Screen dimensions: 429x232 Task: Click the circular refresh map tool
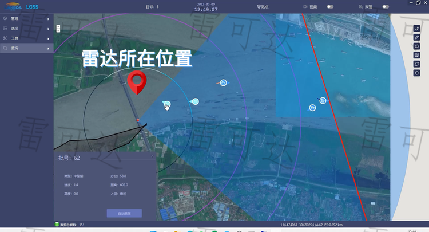[416, 64]
